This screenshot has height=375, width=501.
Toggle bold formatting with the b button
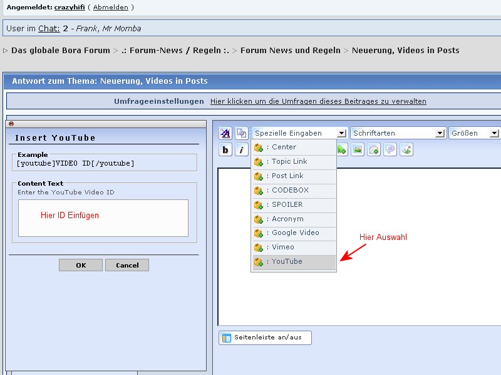click(225, 149)
